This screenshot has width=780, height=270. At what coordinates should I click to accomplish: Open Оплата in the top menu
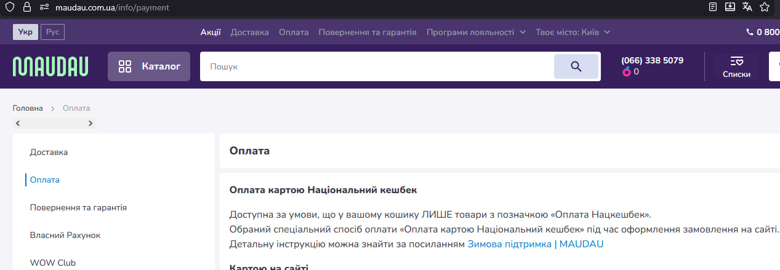(294, 32)
